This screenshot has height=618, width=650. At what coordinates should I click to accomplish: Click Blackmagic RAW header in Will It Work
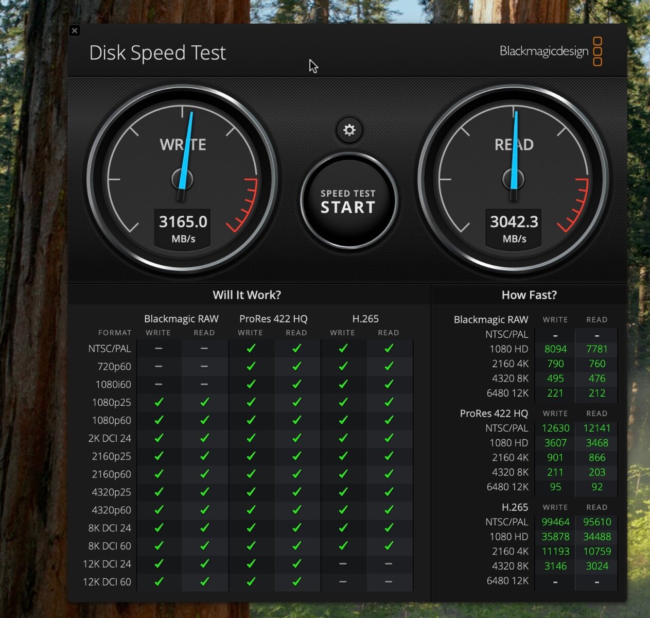[181, 319]
